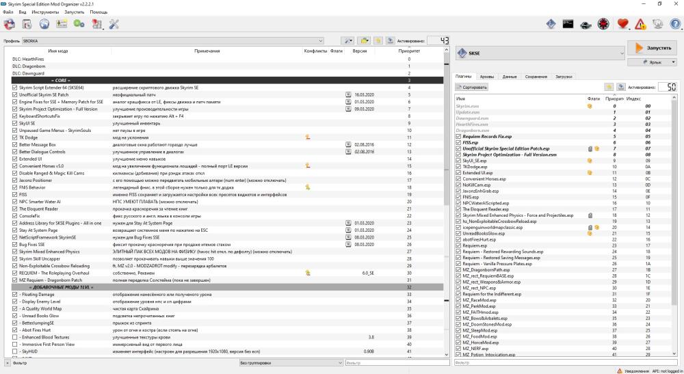Screen dimensions: 684x374
Task: Open settings wrench and screwdriver icon
Action: (x=114, y=25)
